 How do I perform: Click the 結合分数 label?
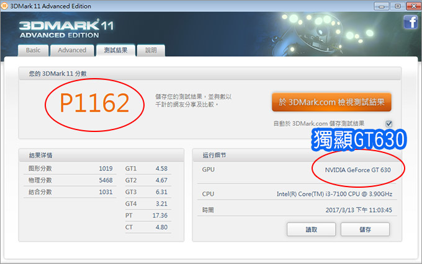coord(40,192)
